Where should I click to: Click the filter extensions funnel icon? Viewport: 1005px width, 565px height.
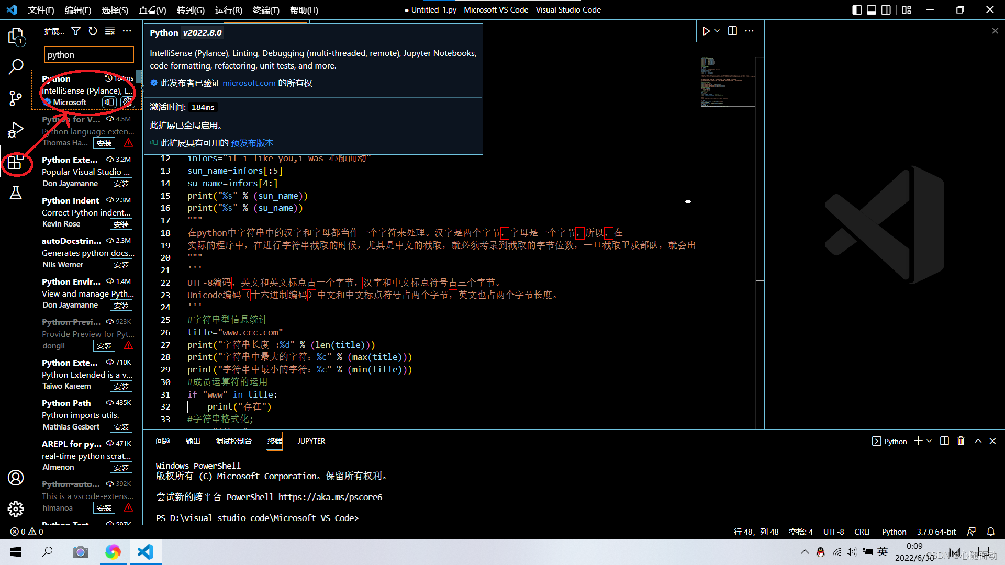tap(76, 31)
